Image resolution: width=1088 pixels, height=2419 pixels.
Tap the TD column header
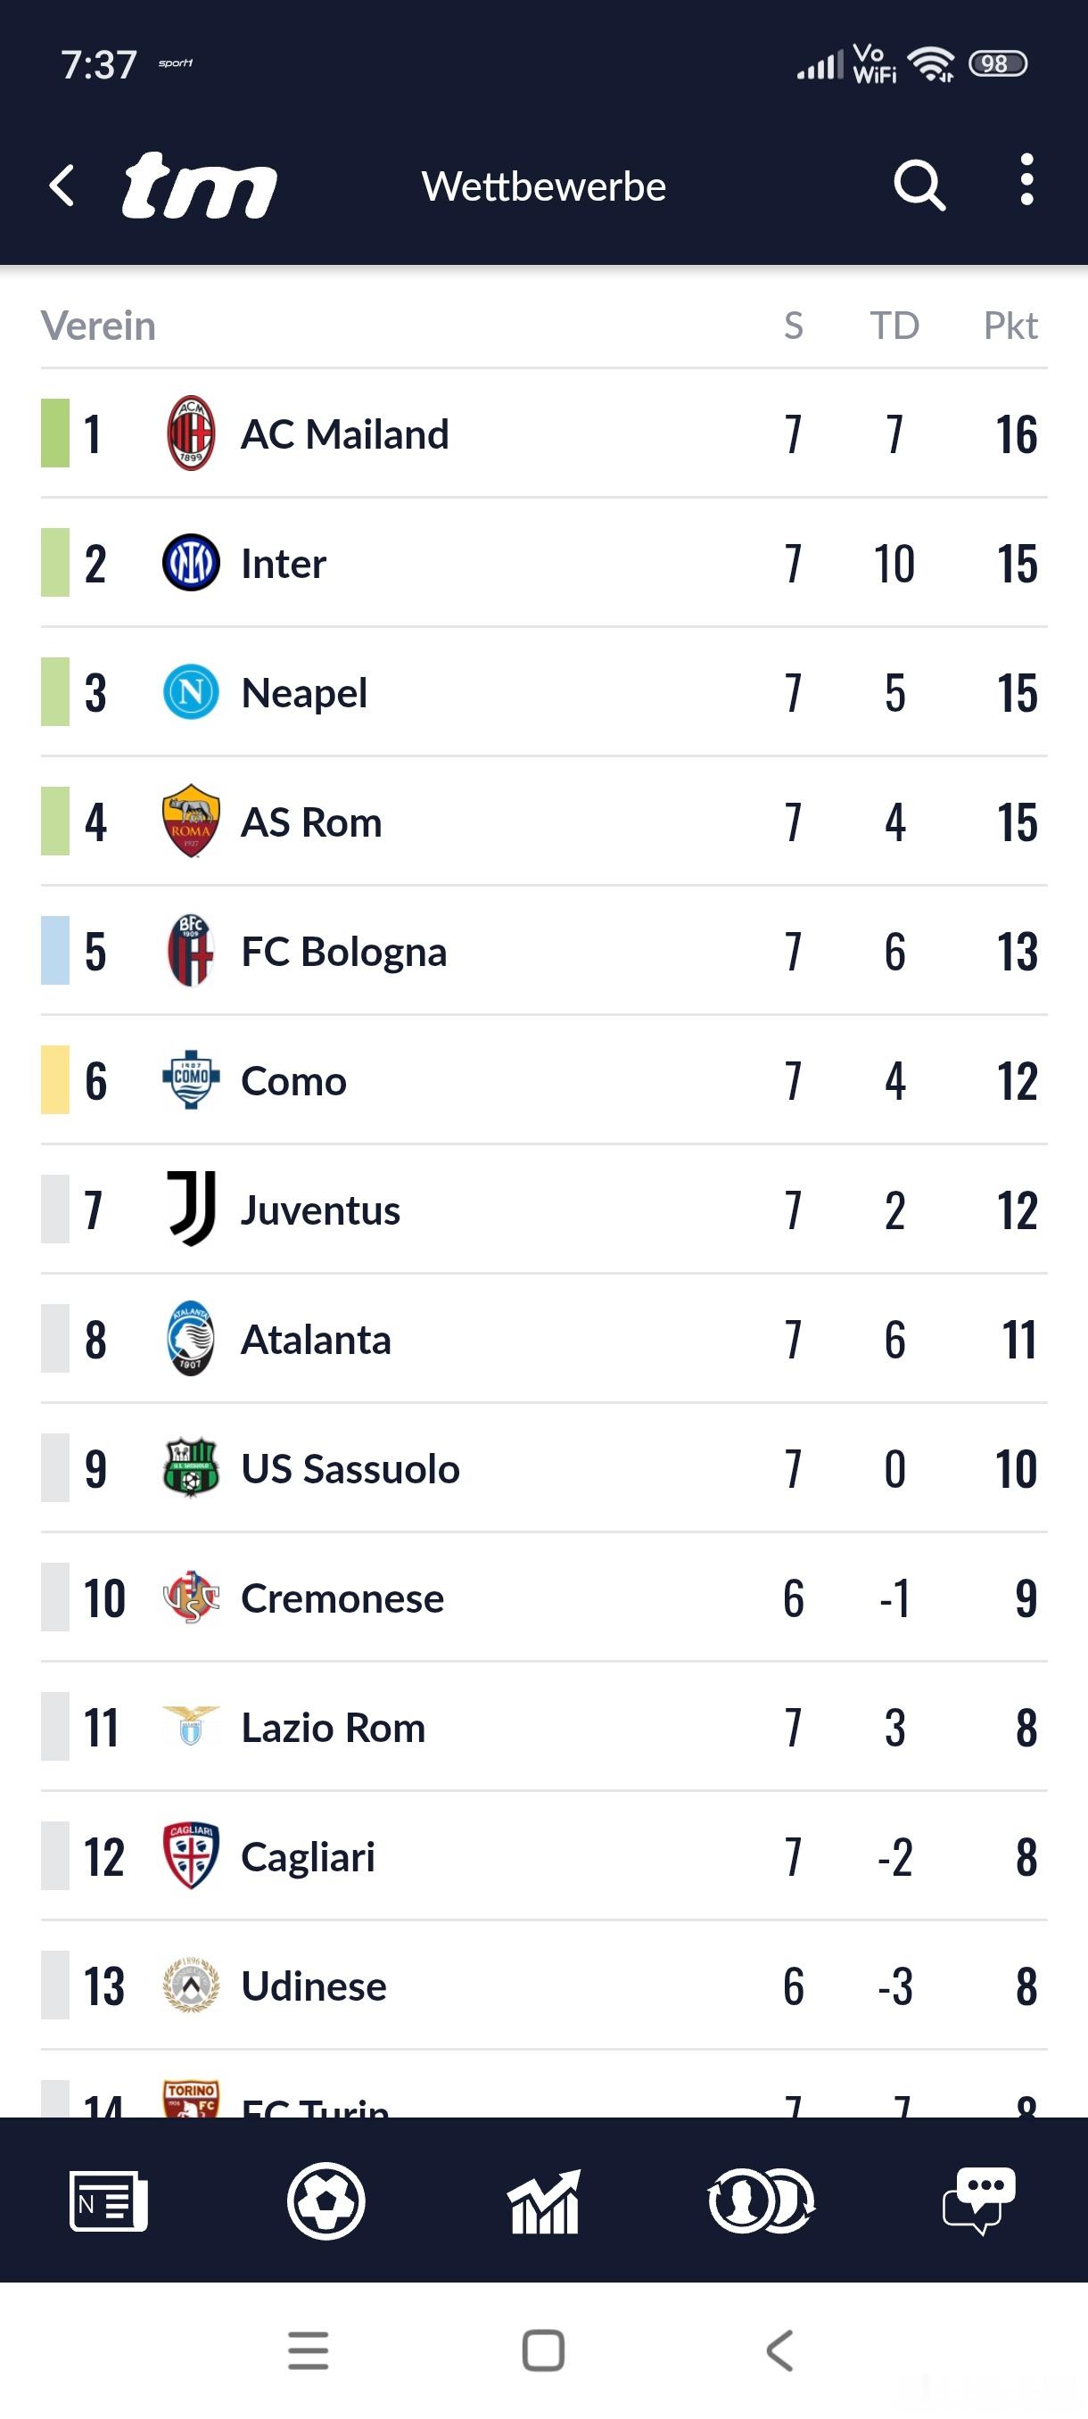pos(894,326)
